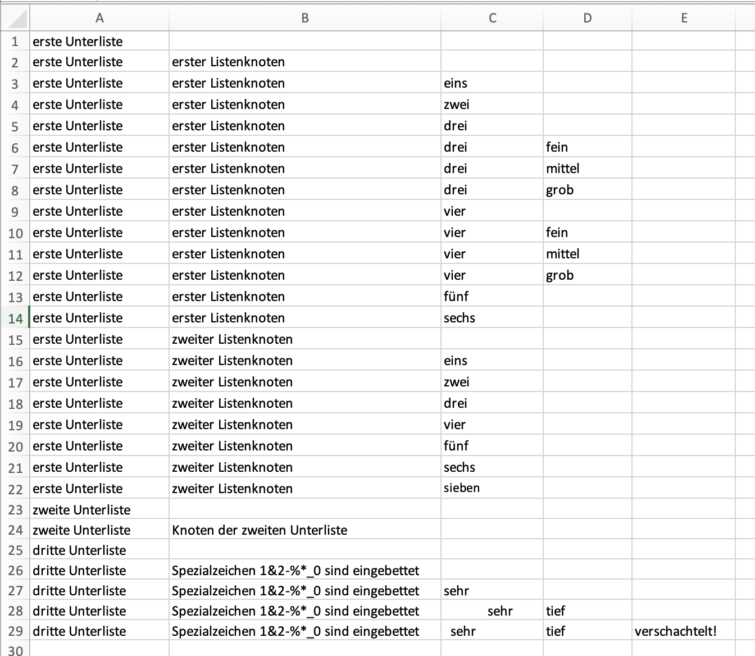Select row 30 header
This screenshot has width=755, height=656.
coord(15,650)
